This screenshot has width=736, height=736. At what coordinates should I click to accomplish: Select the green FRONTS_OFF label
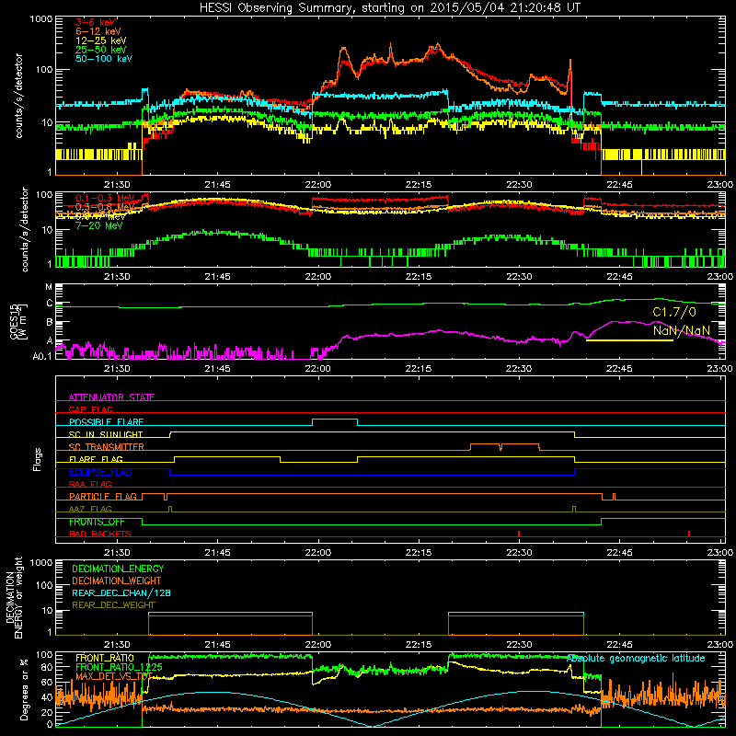click(x=97, y=522)
